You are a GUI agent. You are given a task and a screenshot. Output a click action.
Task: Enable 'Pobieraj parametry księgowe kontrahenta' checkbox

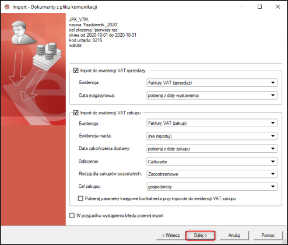tap(80, 198)
